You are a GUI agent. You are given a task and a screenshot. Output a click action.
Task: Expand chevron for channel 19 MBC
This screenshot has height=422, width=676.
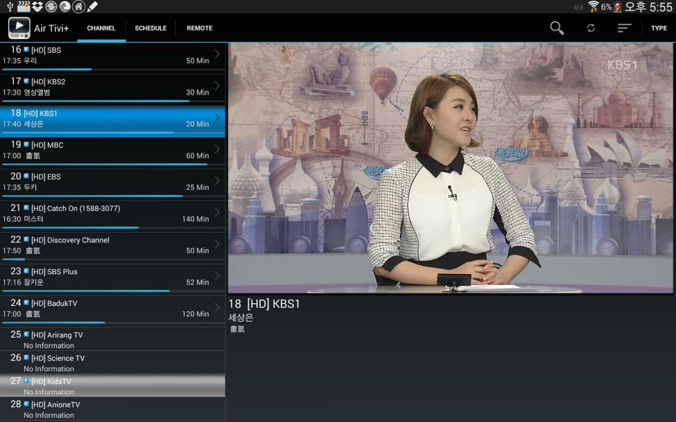coord(217,149)
